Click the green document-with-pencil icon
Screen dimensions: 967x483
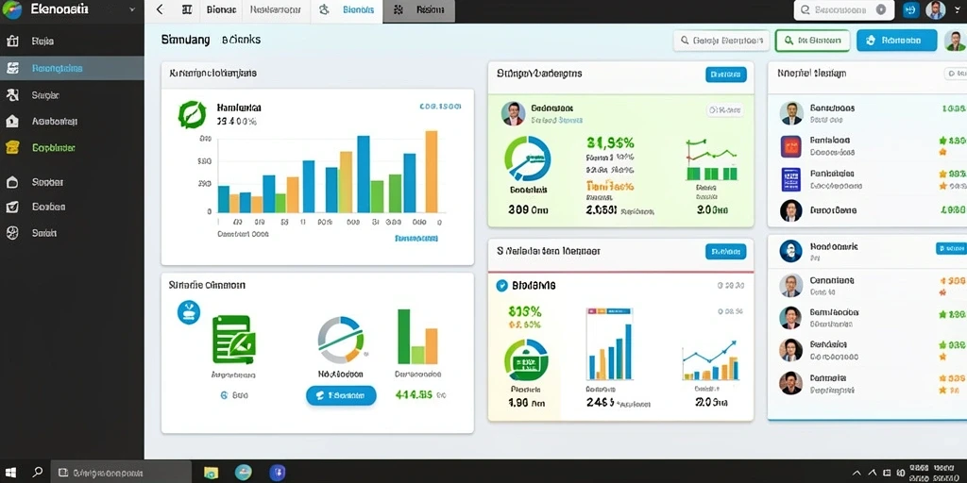pos(234,340)
